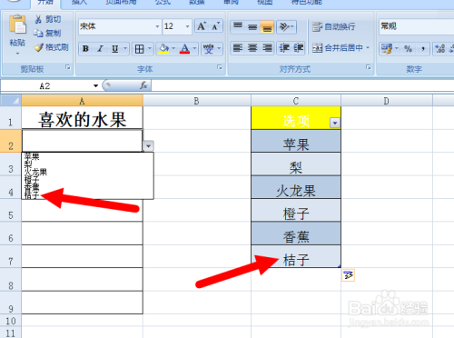Activate the Format Painter 格式刷
The height and width of the screenshot is (338, 454).
point(39,47)
